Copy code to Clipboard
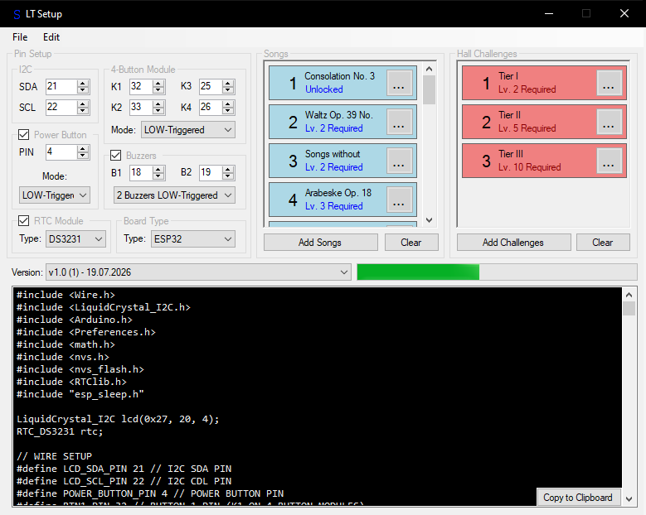 [578, 498]
